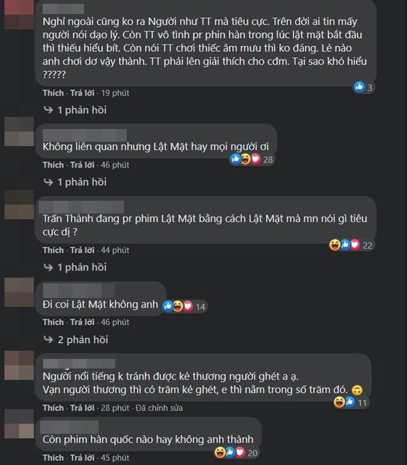Click blurred name above 'Còn phim hàn quốc' comment
This screenshot has width=407, height=465.
69,428
